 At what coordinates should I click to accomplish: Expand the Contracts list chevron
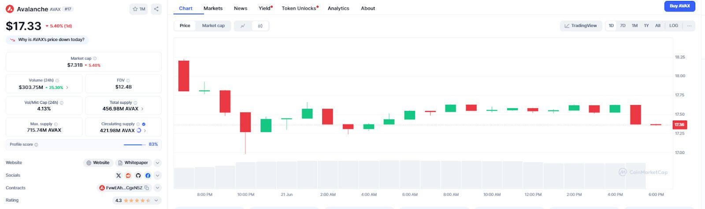(x=157, y=188)
